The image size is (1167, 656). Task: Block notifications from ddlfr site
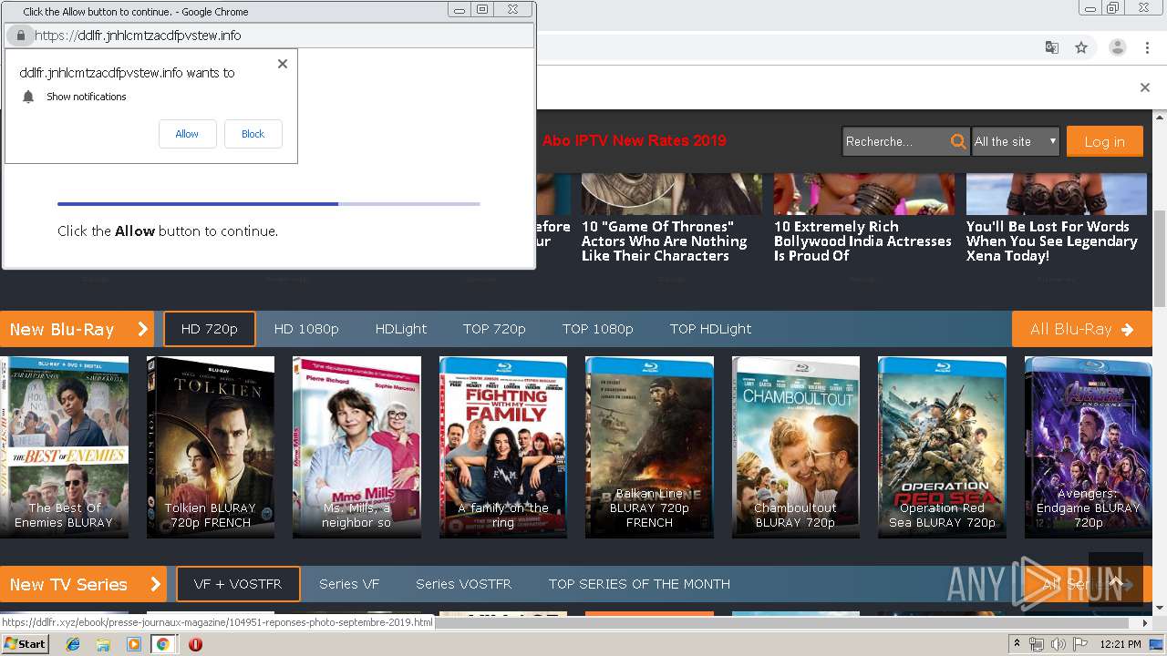[x=253, y=134]
